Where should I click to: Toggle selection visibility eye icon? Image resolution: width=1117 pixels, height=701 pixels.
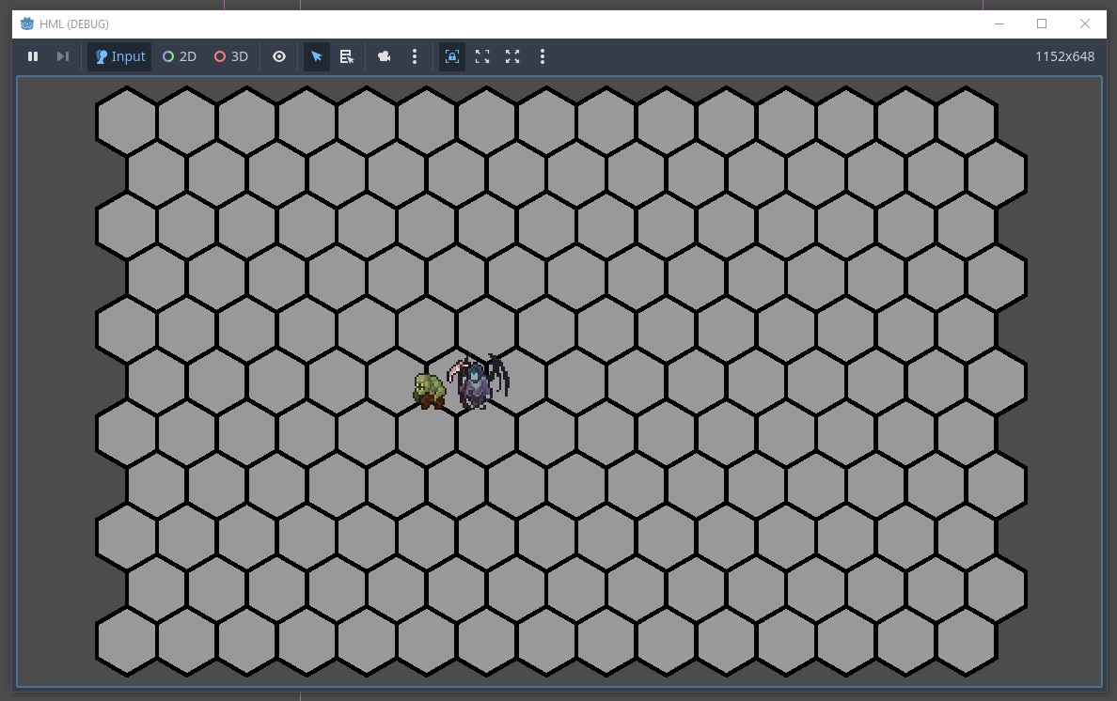tap(279, 56)
